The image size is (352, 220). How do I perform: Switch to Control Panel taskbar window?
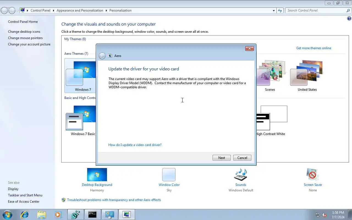pos(110,215)
